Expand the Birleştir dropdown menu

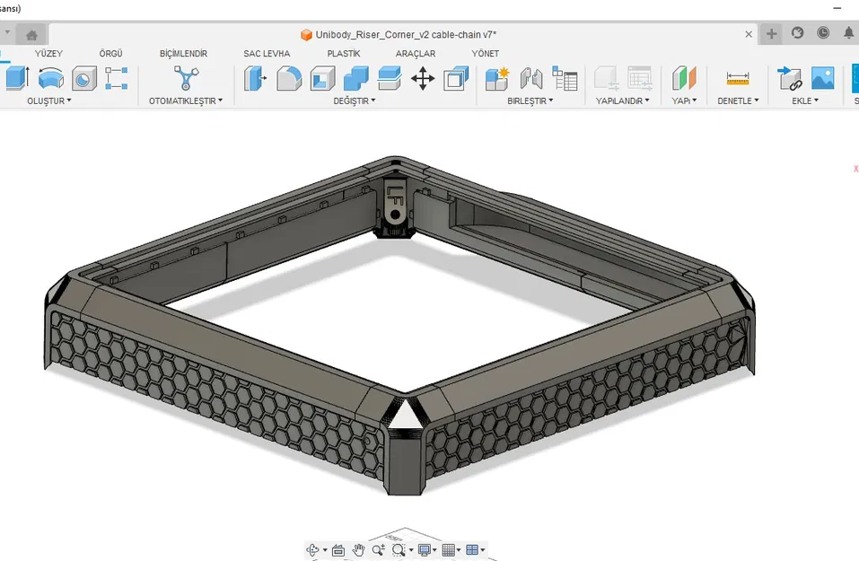(x=530, y=101)
